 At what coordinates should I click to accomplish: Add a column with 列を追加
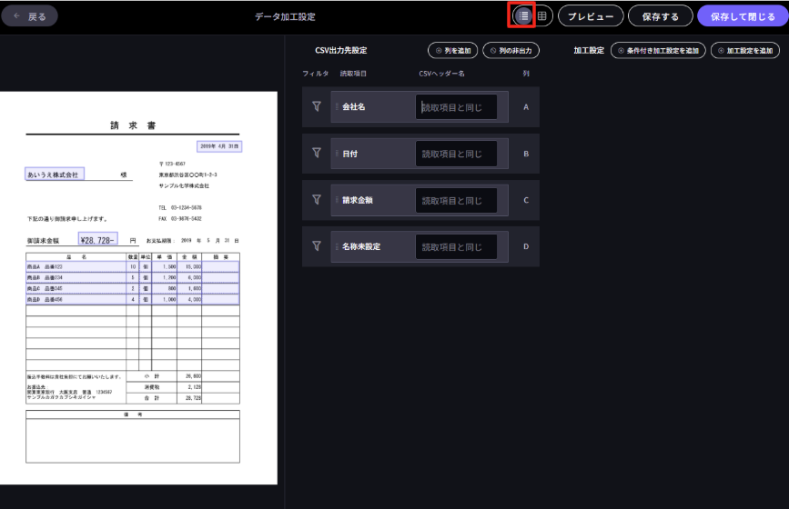click(452, 51)
